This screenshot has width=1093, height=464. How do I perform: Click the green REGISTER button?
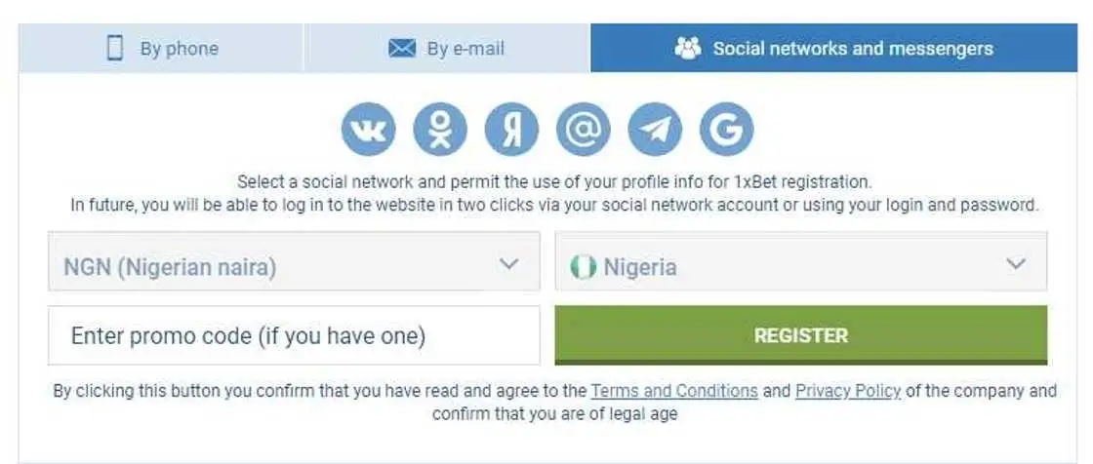[801, 335]
